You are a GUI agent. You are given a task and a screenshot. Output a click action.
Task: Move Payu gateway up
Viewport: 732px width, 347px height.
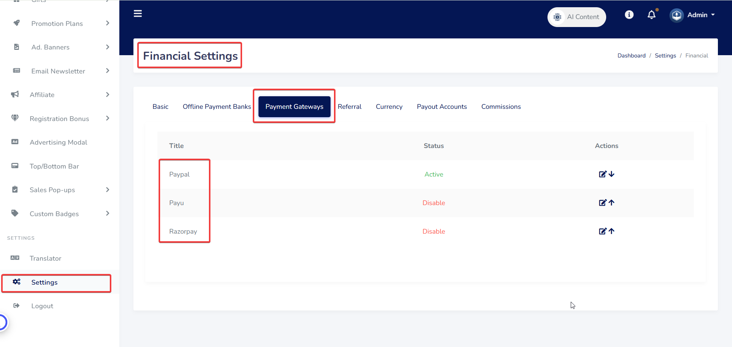pyautogui.click(x=612, y=203)
